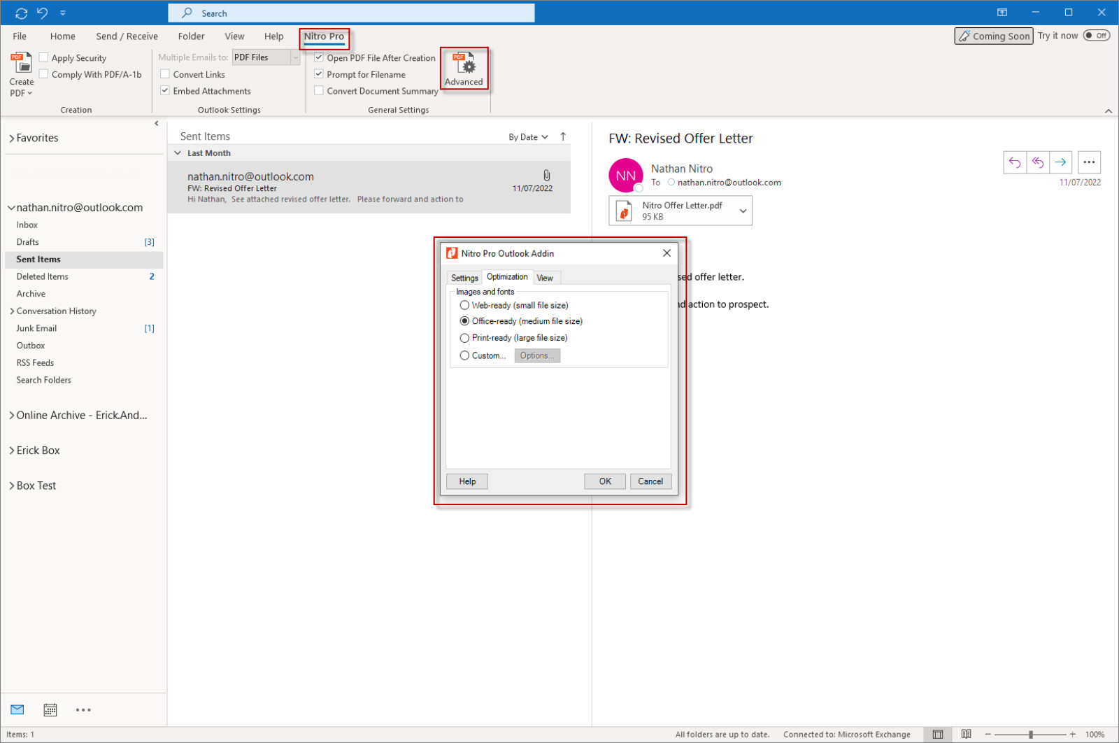Click the Help button in the dialog
The width and height of the screenshot is (1119, 743).
[x=466, y=481]
